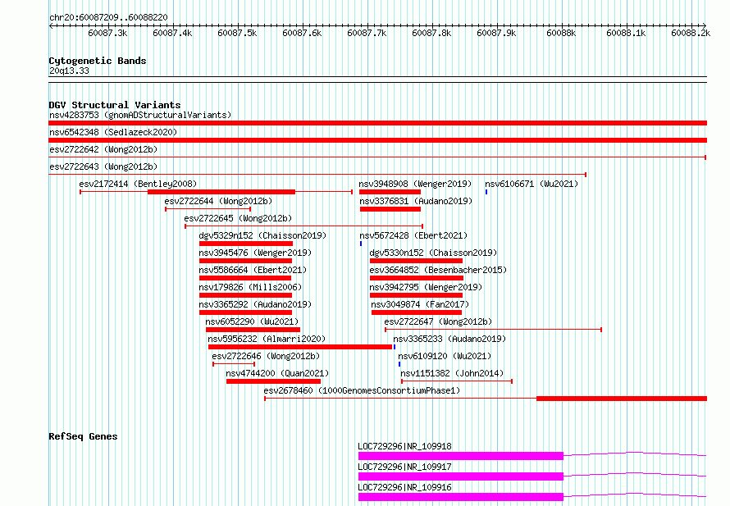Click magenta exon bar of NR_109918
730x506 pixels.
(461, 456)
